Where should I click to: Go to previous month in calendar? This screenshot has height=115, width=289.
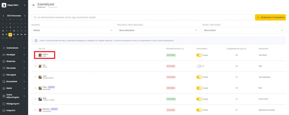point(3,16)
